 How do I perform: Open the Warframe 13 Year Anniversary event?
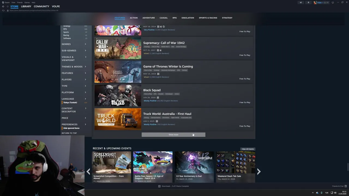click(x=194, y=167)
